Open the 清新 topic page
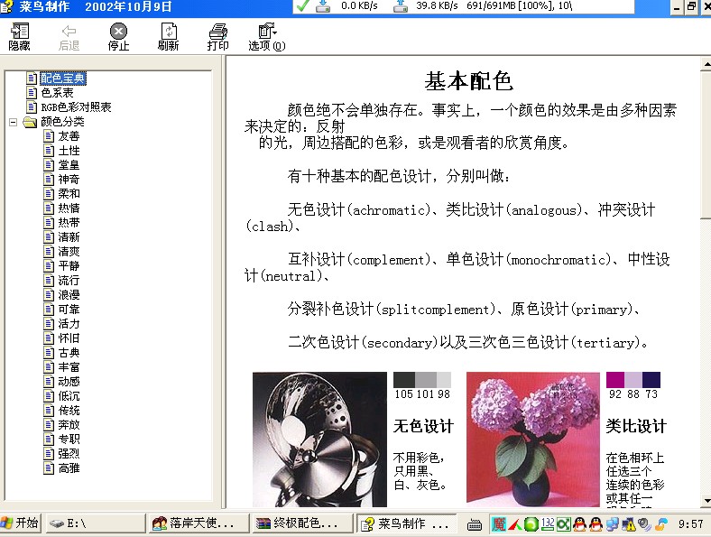Image resolution: width=711 pixels, height=537 pixels. [x=69, y=237]
